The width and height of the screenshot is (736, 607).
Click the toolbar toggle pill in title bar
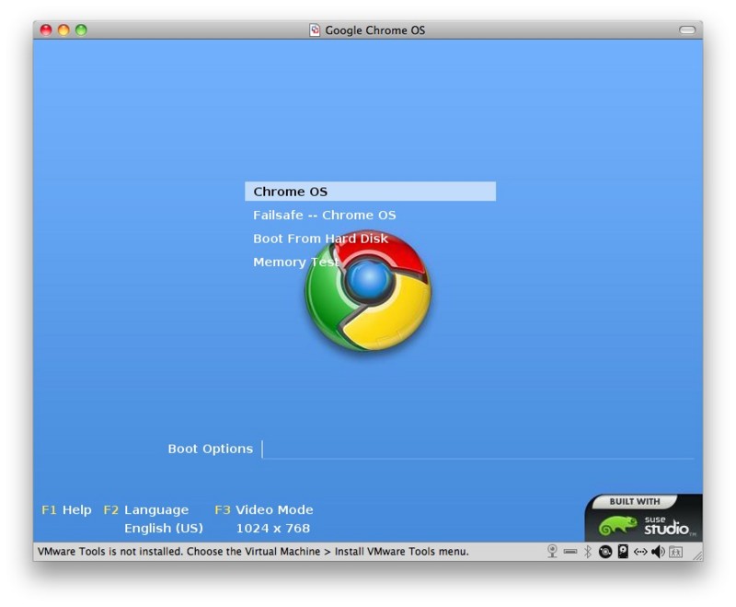pyautogui.click(x=687, y=30)
